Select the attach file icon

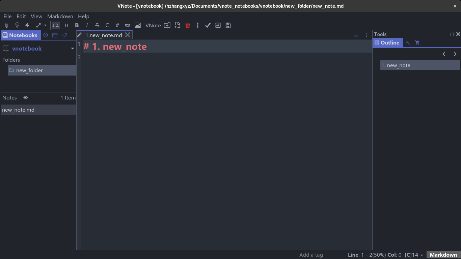7,25
